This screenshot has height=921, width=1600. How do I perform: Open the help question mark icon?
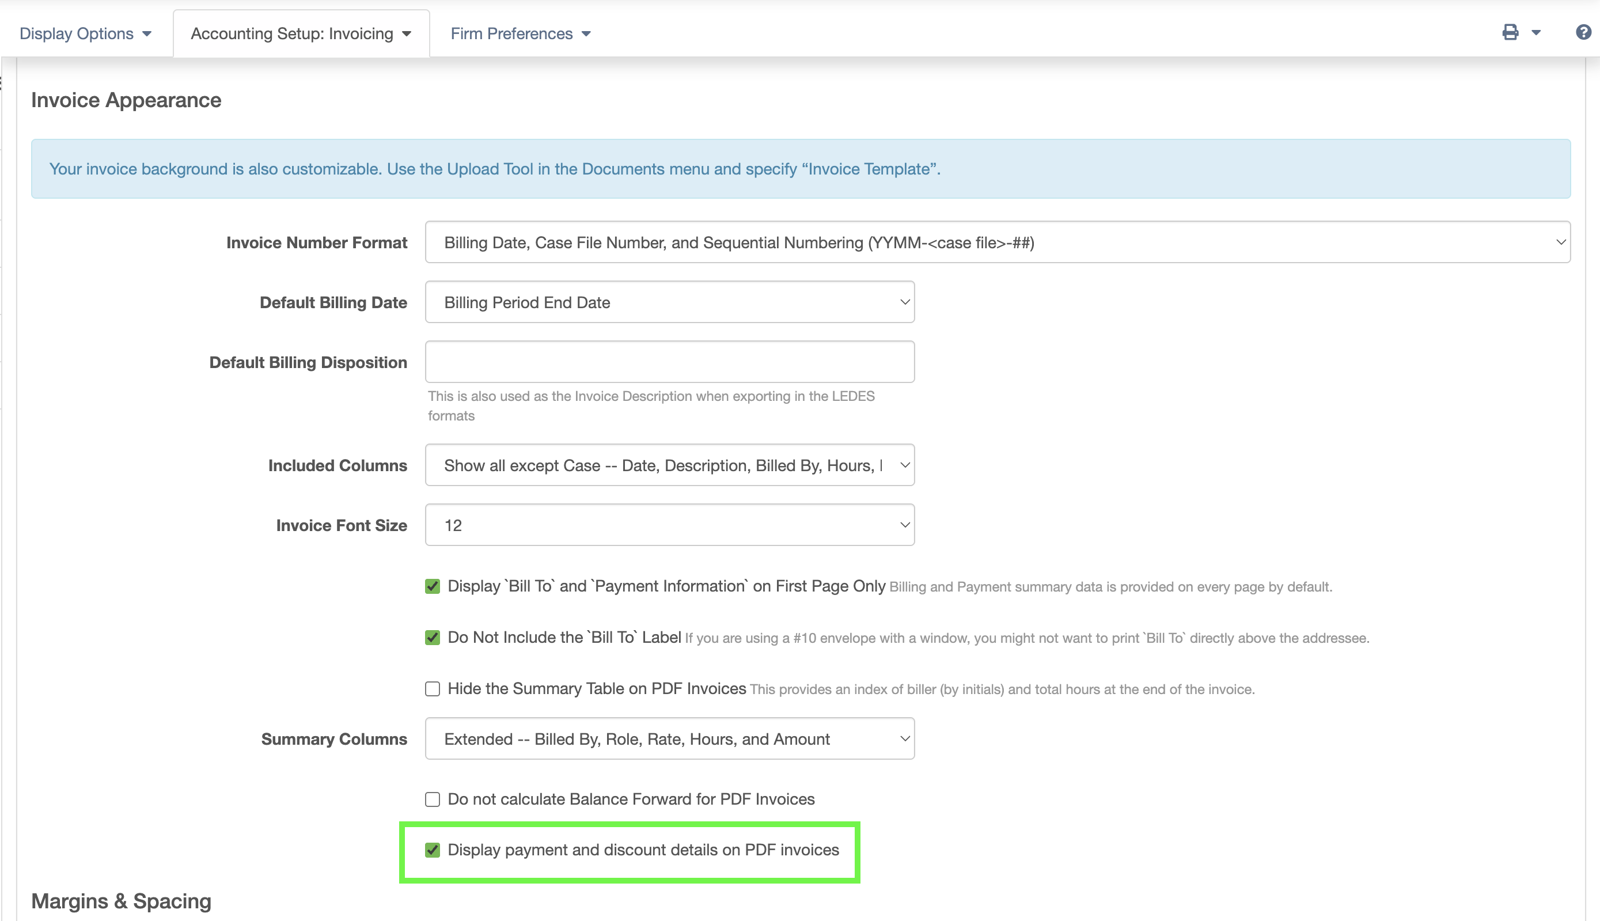coord(1583,32)
